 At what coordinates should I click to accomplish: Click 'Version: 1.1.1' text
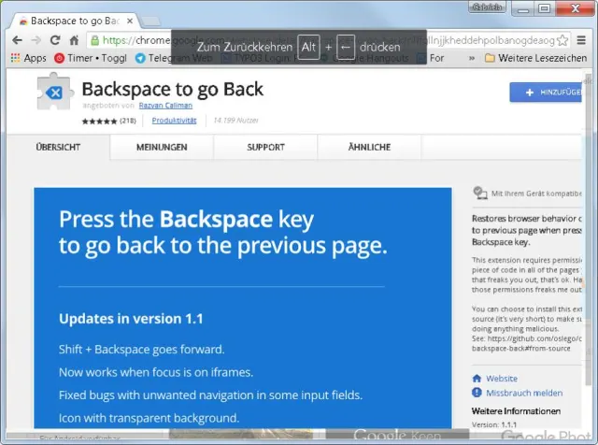[494, 424]
